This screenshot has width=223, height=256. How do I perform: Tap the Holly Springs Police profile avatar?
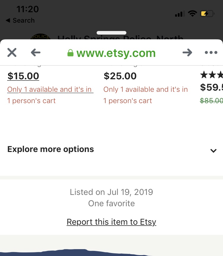coord(40,37)
